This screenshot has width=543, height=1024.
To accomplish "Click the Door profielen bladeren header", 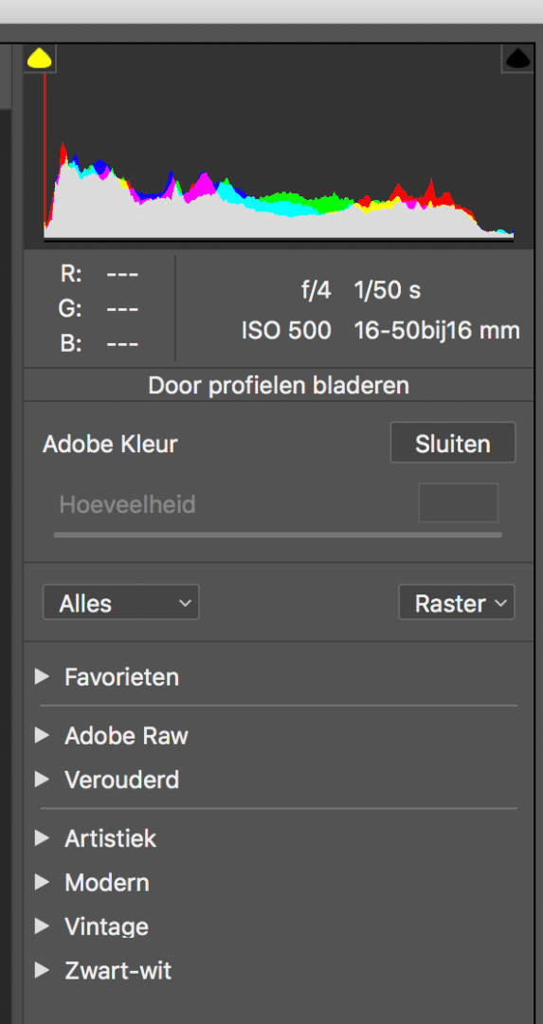I will coord(279,385).
